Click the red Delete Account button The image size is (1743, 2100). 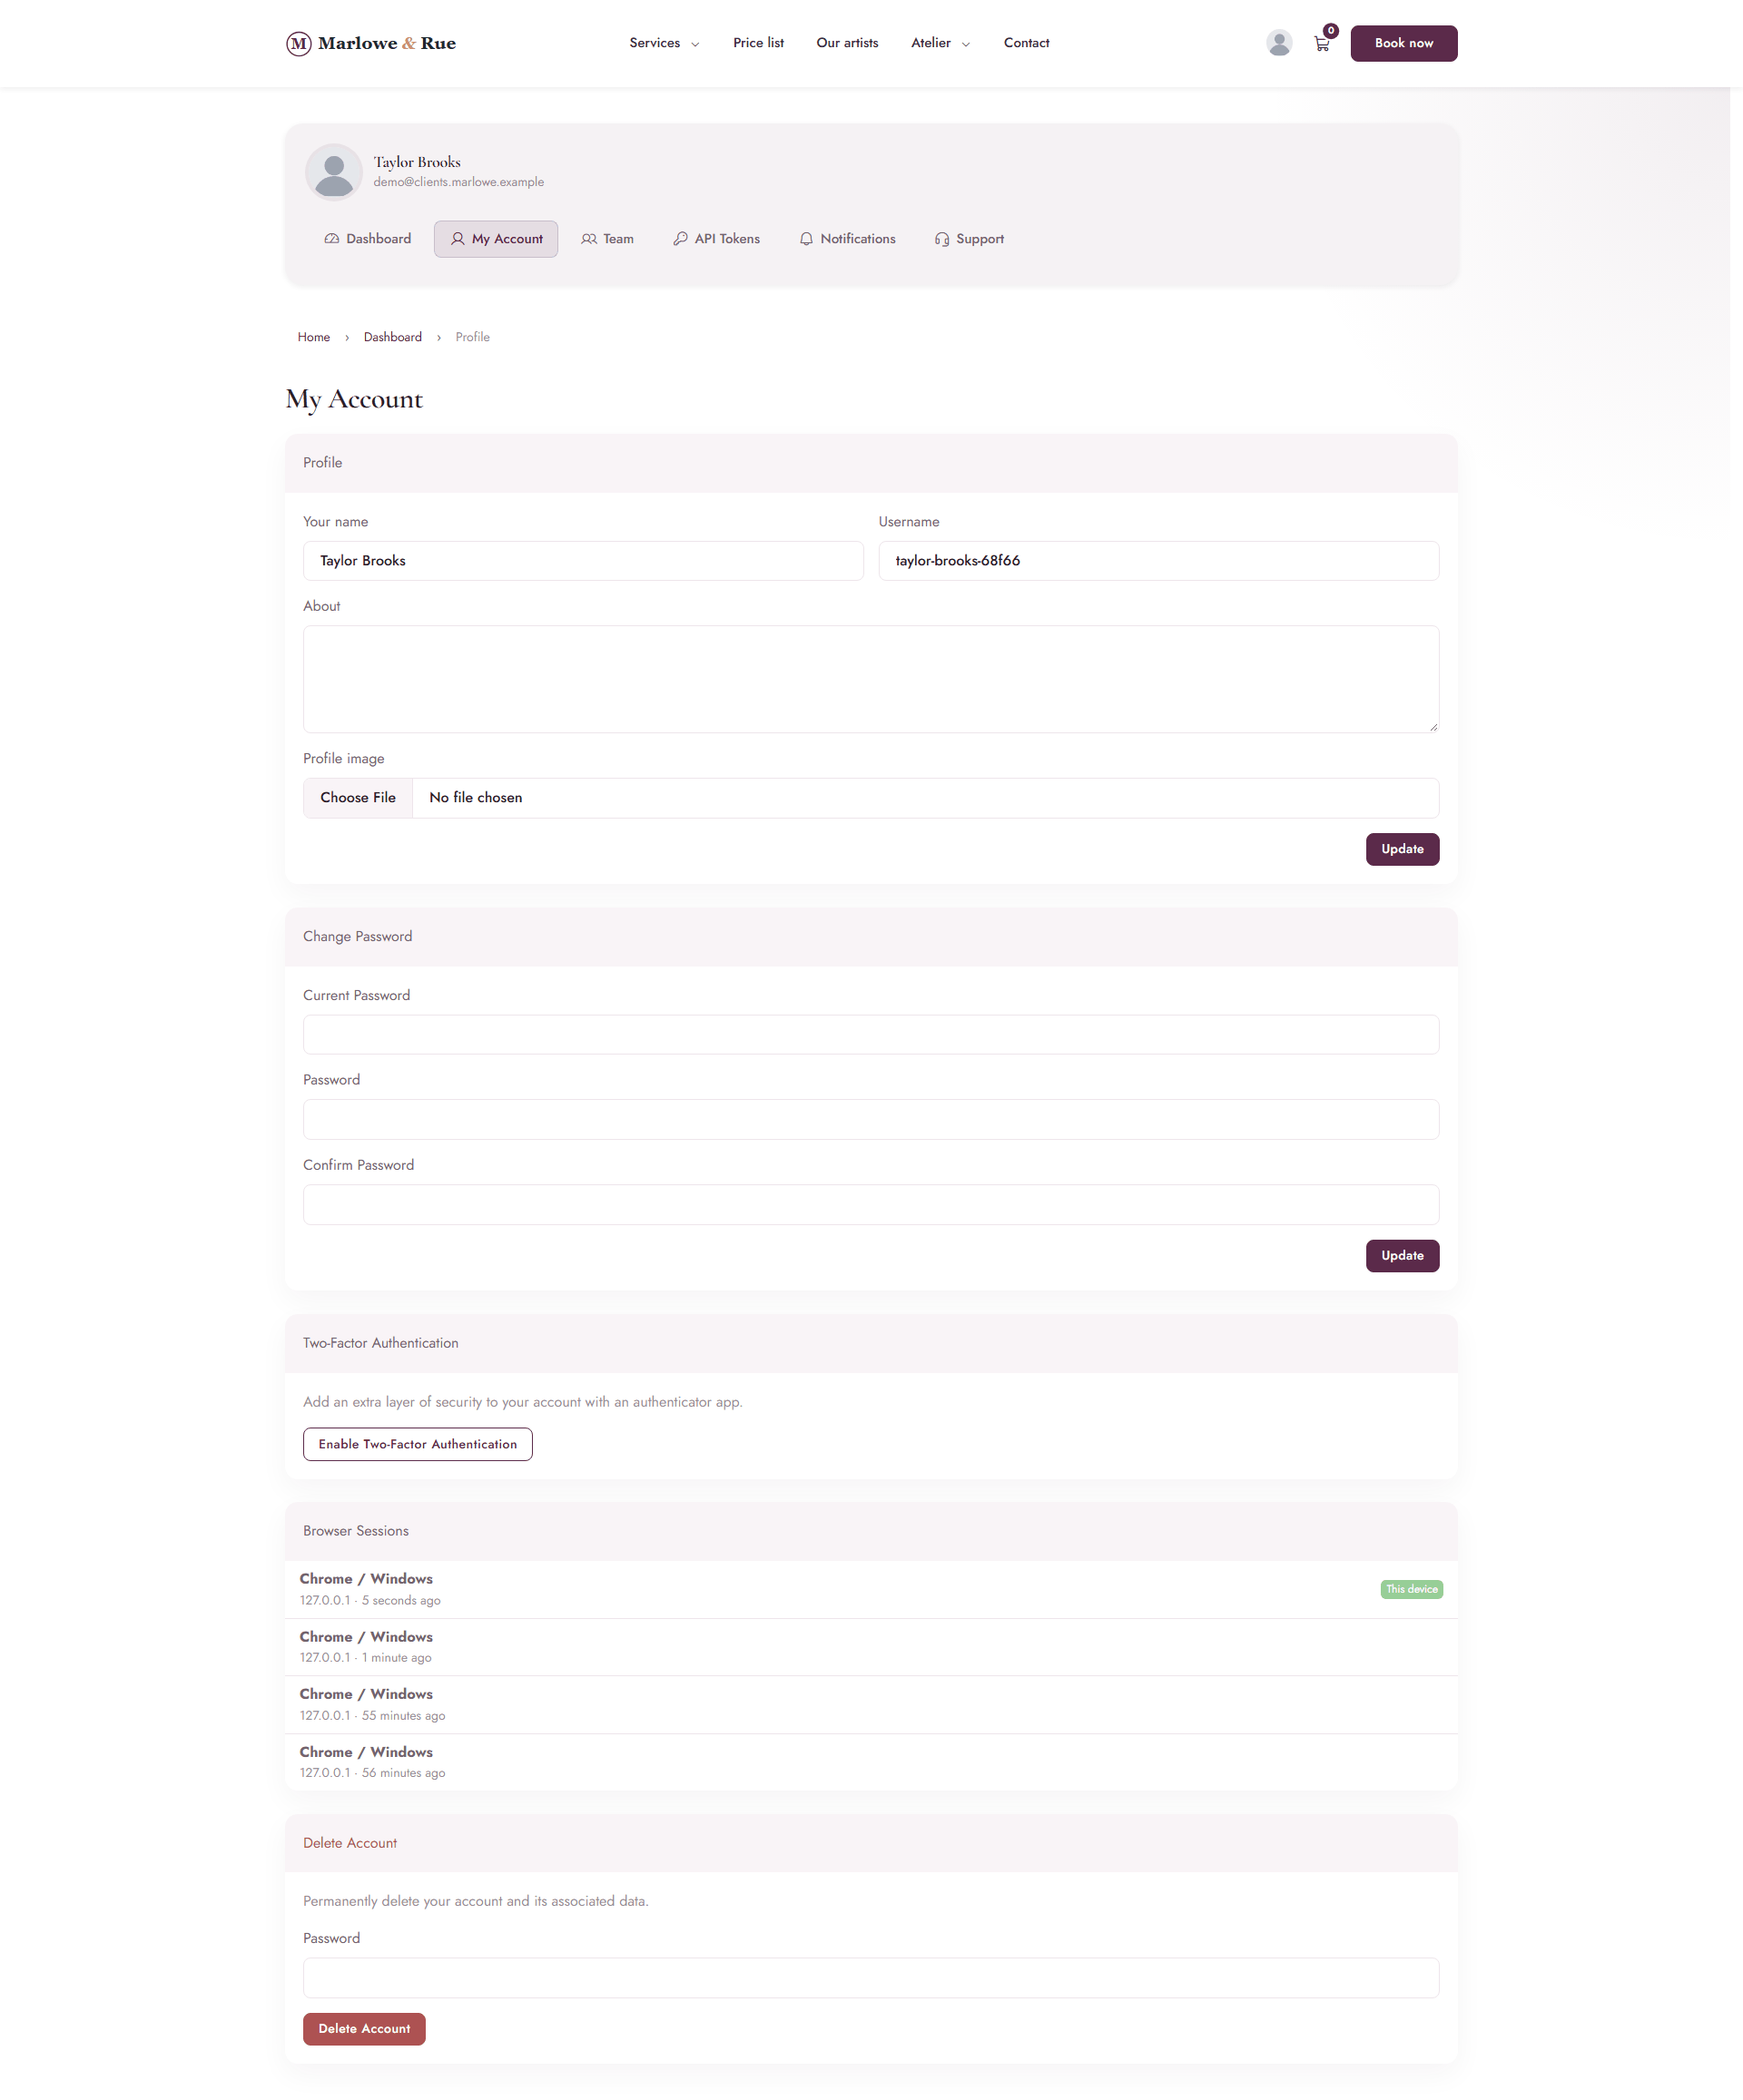pos(364,2029)
